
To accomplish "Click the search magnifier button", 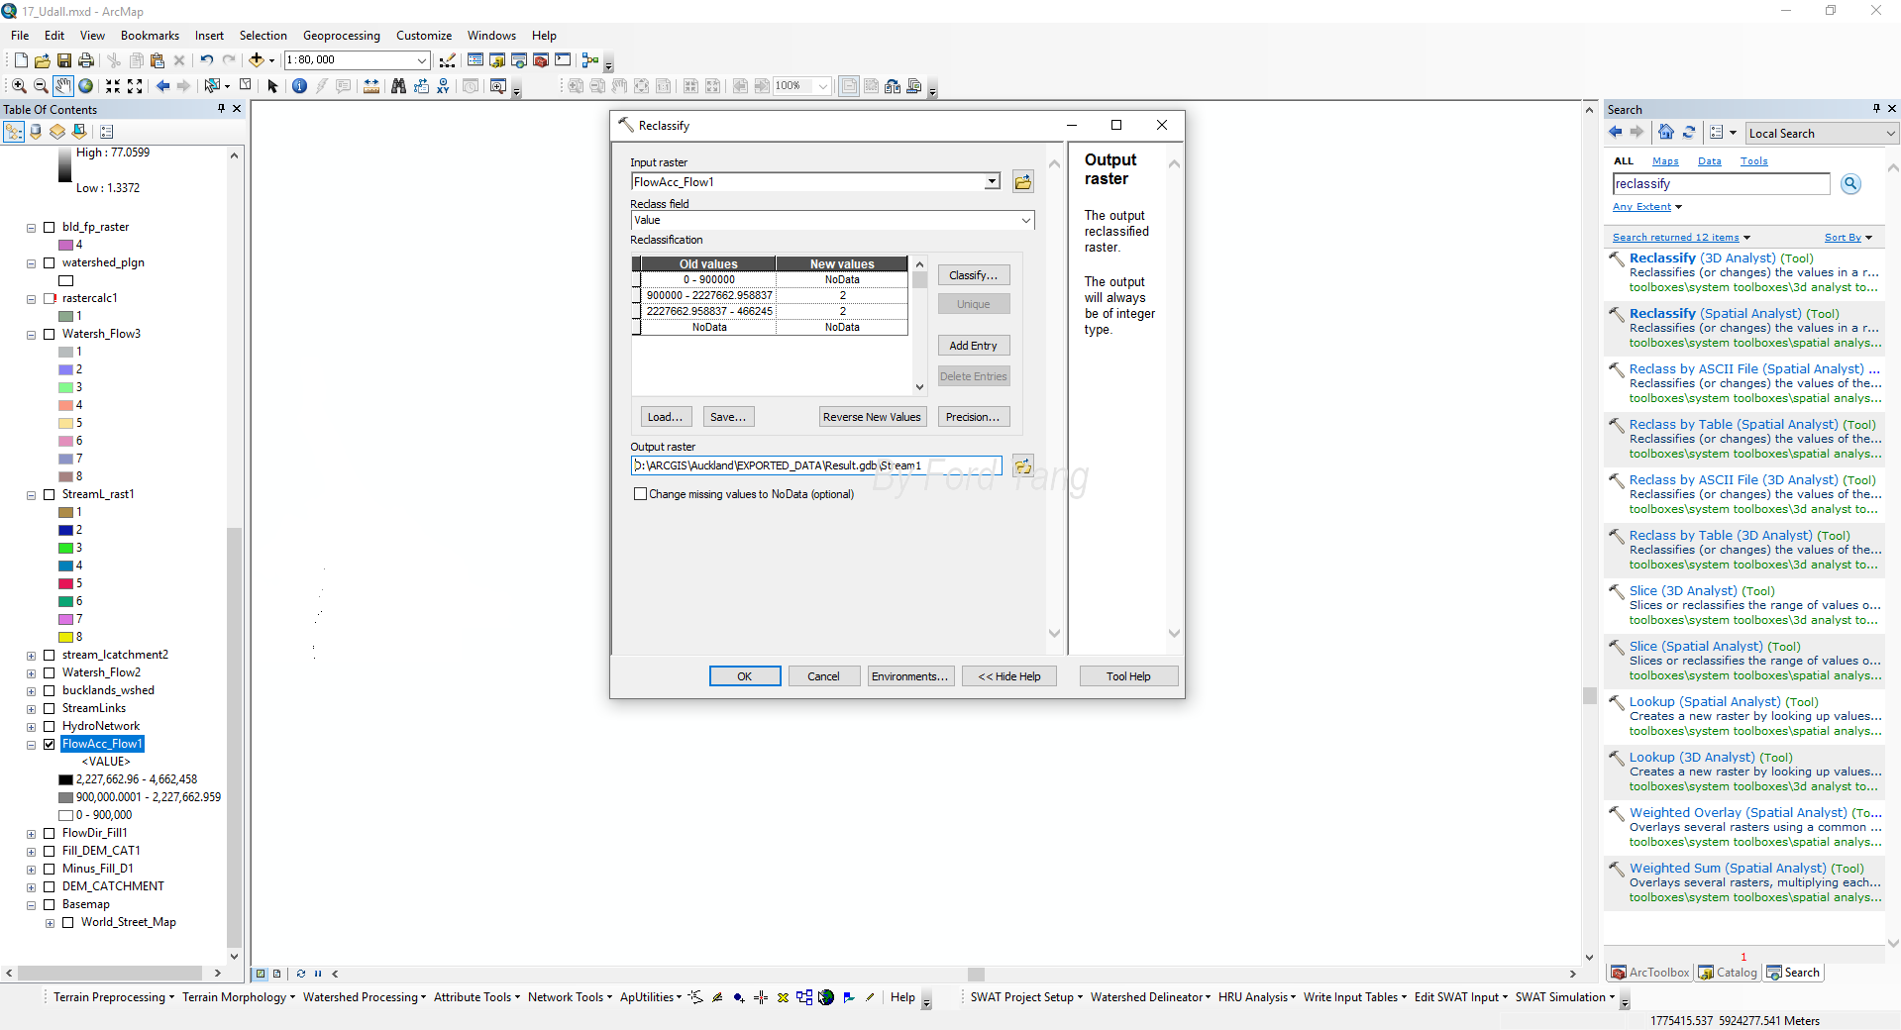I will click(x=1850, y=183).
